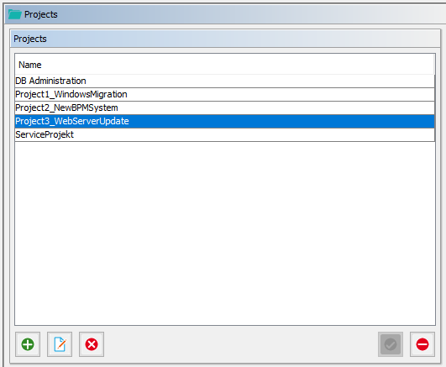Screen dimensions: 446x367
Task: Click the green add project icon
Action: click(x=28, y=344)
